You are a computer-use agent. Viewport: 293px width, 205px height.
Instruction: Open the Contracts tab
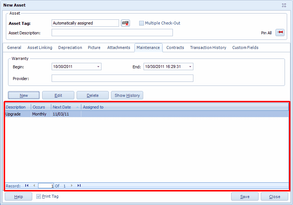pyautogui.click(x=175, y=48)
